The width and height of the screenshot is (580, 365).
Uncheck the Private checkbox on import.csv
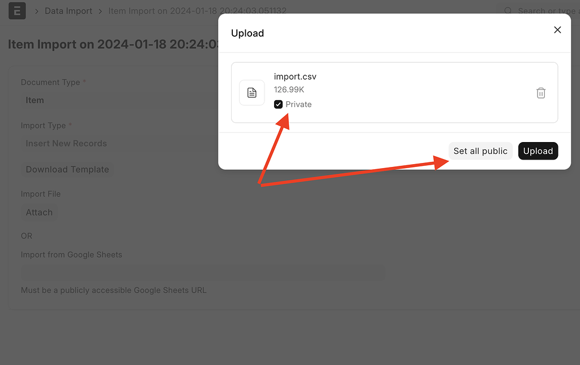[x=278, y=104]
